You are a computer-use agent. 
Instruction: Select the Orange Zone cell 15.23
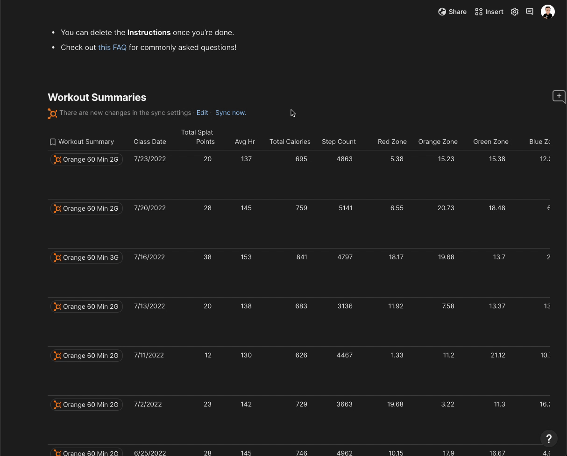coord(446,159)
